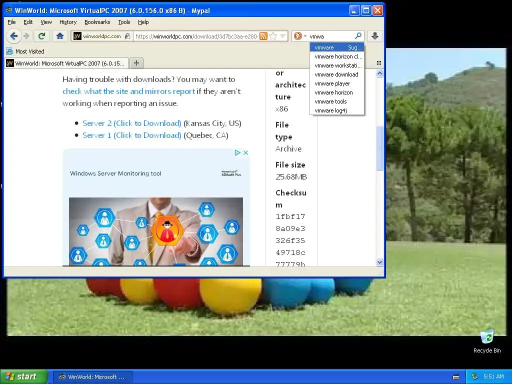Click the tab groups grid icon
The width and height of the screenshot is (512, 384).
[379, 63]
